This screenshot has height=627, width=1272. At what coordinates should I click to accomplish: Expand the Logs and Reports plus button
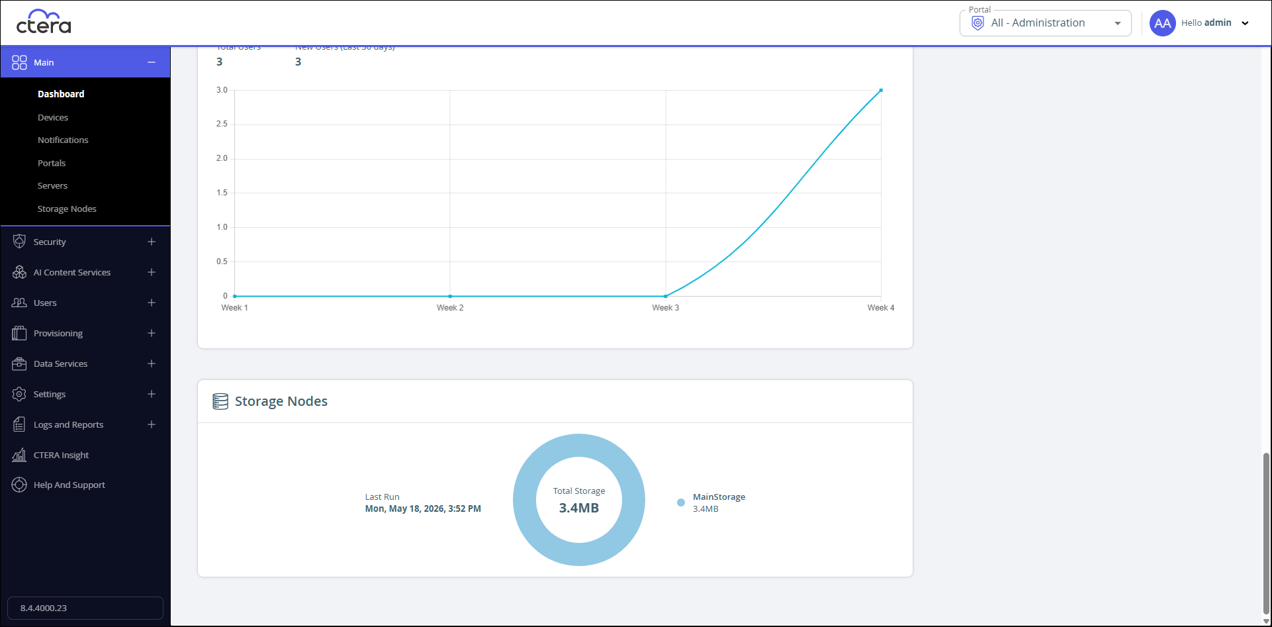coord(152,424)
